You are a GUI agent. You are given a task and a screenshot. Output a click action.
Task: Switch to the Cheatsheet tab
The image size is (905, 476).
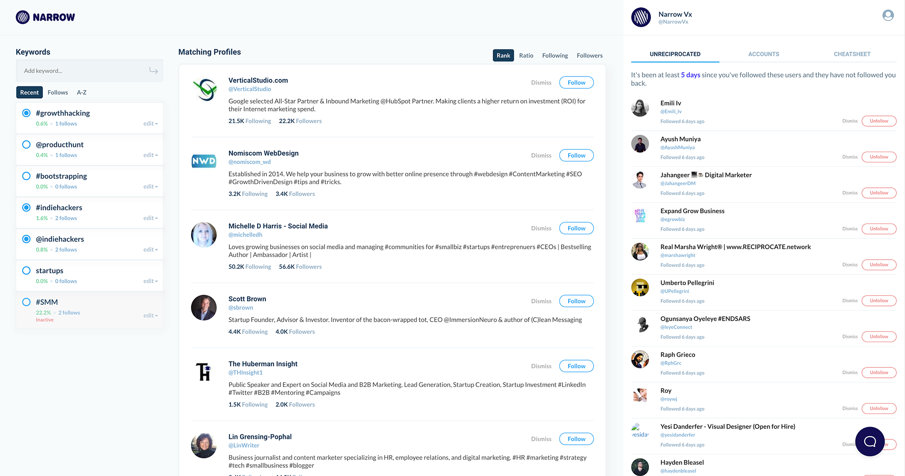(852, 54)
